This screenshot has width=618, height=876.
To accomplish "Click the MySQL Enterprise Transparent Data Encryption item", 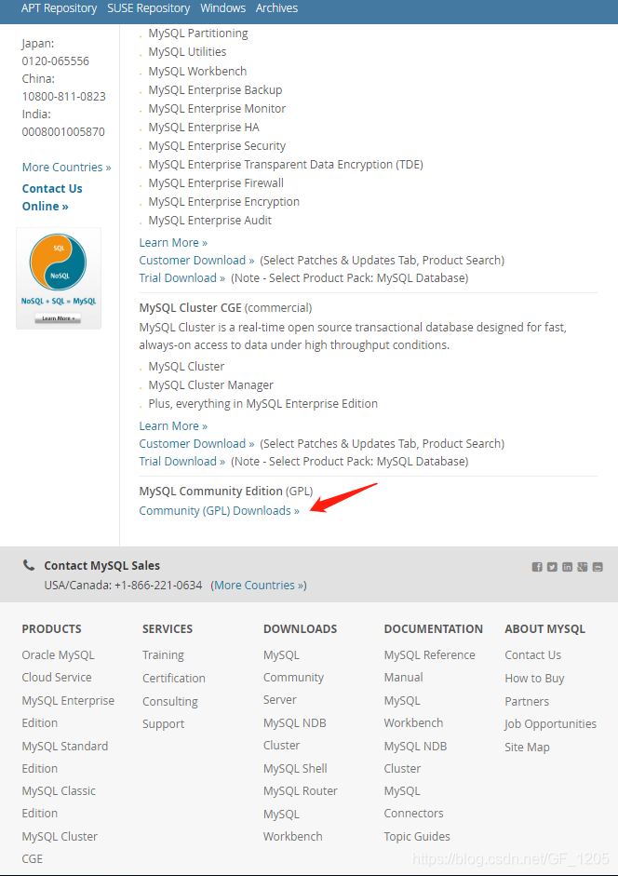I will [286, 165].
